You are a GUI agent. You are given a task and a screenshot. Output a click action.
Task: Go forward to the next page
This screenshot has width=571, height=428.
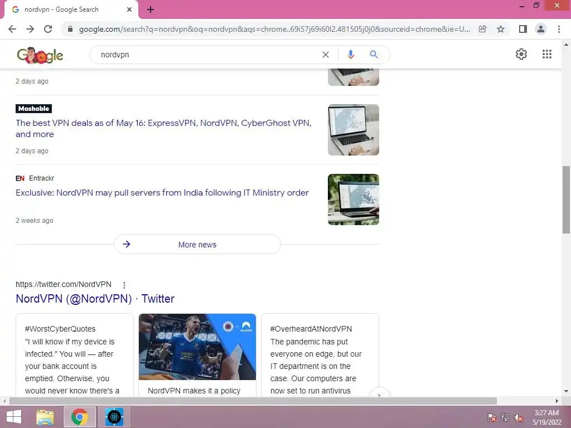point(30,29)
